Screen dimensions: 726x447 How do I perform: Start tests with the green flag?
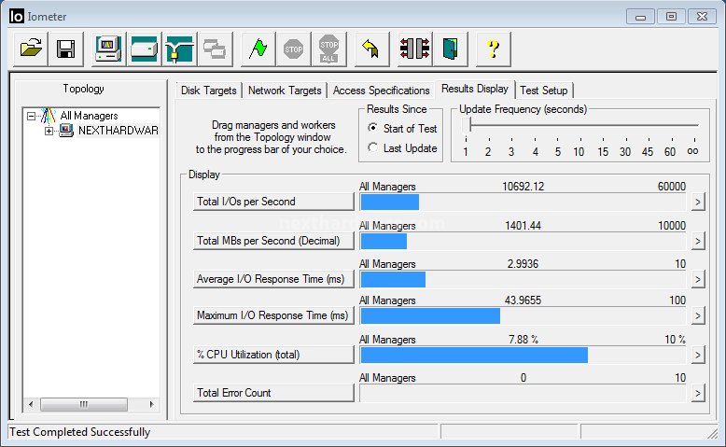point(258,49)
